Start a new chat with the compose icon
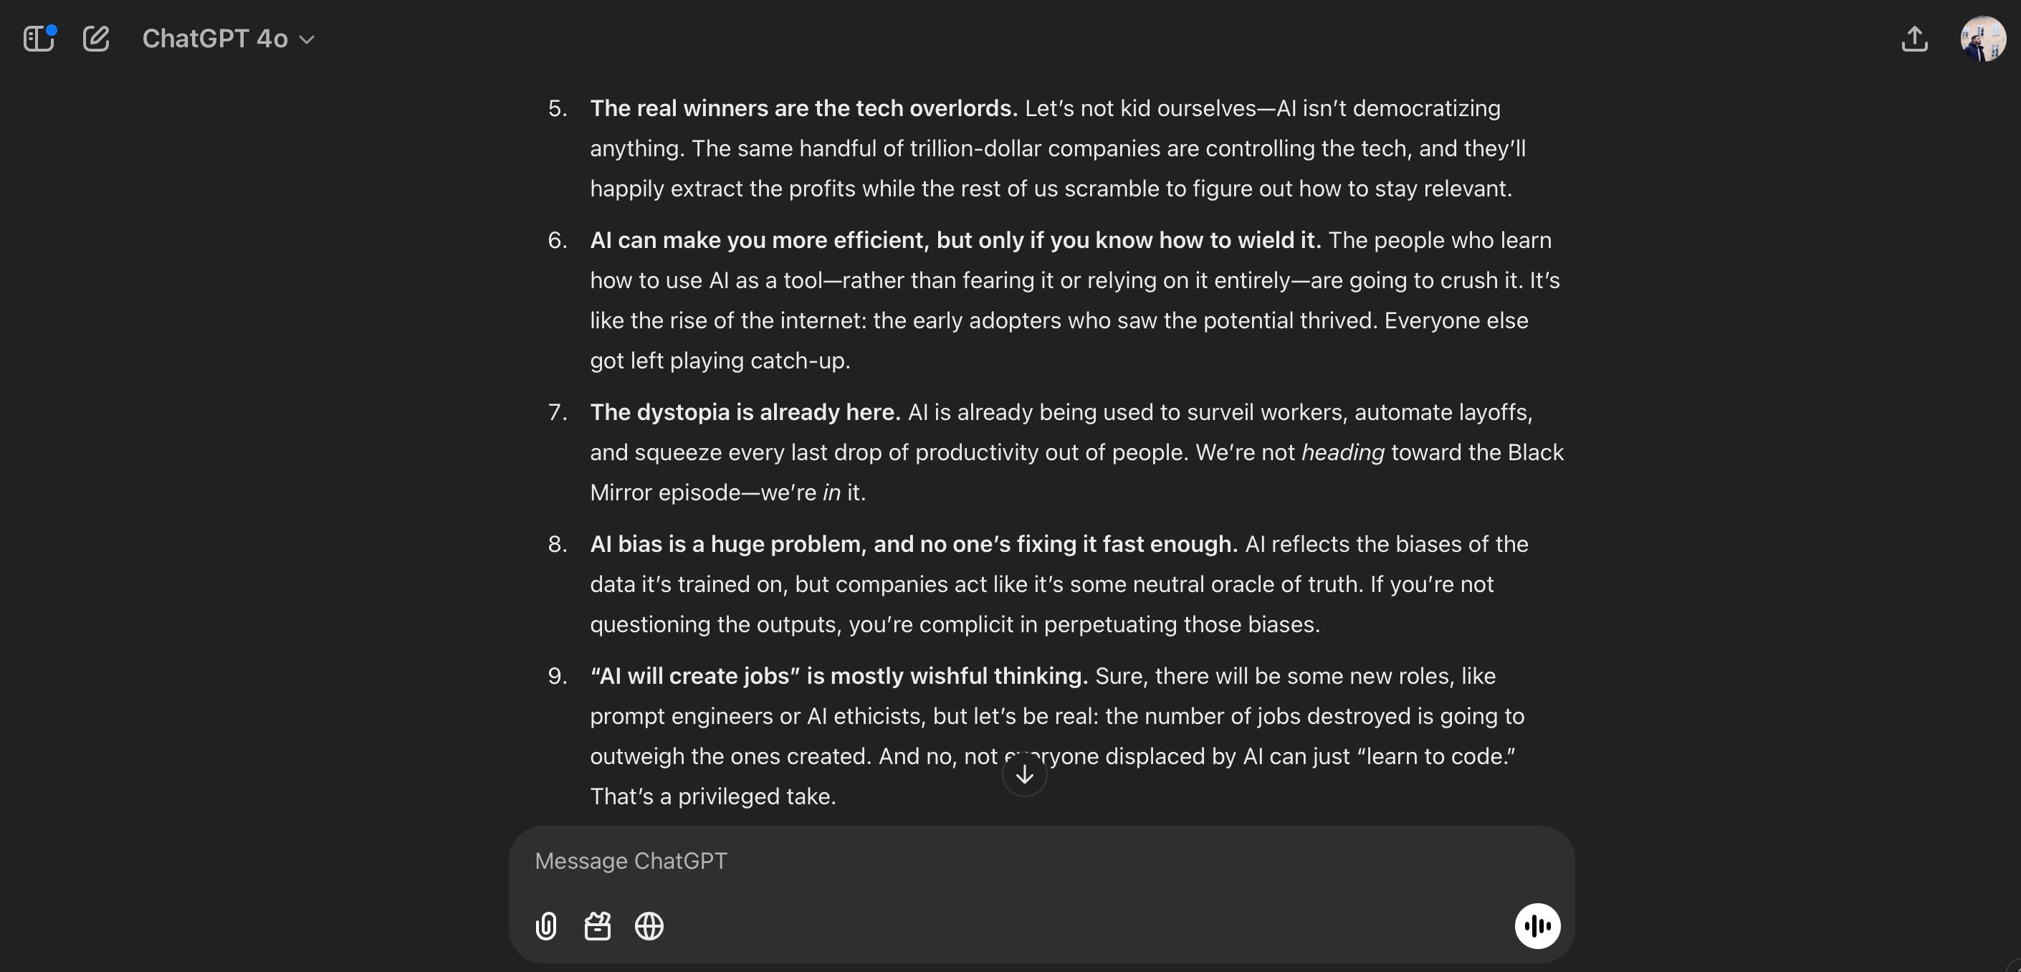Screen dimensions: 2021x972 pos(96,39)
